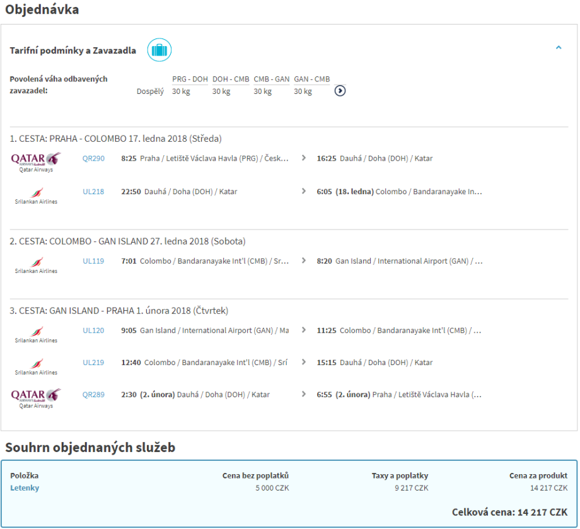Viewport: 580px width, 529px height.
Task: Open the UL119 flight details link
Action: click(x=93, y=261)
